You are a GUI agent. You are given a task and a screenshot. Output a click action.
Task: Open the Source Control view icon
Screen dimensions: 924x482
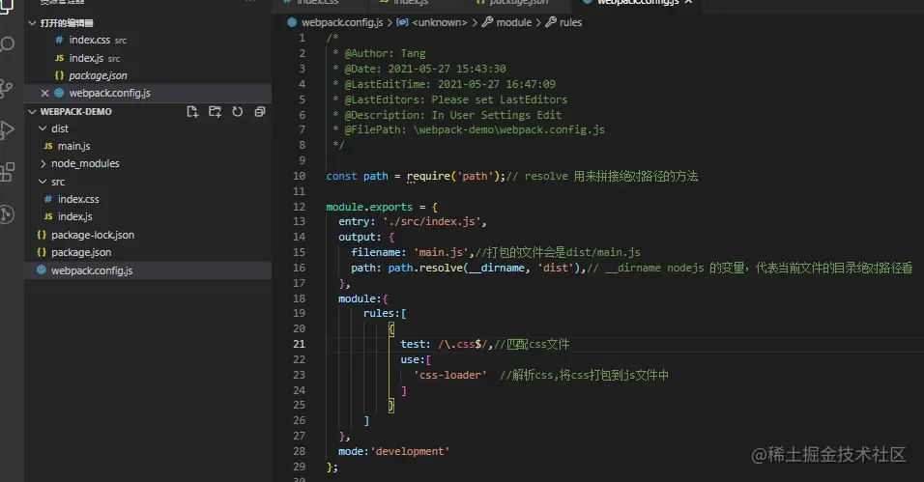5,88
